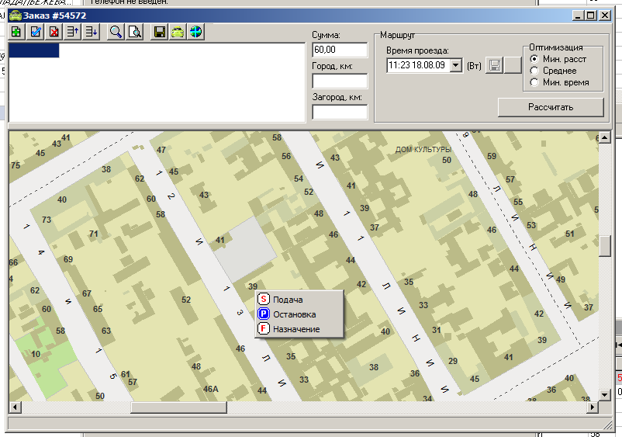
Task: Click the move item down icon
Action: [x=92, y=32]
